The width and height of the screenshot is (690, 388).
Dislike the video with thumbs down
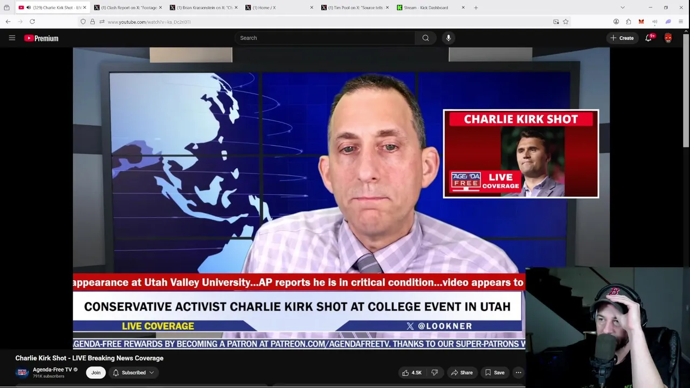pyautogui.click(x=434, y=372)
